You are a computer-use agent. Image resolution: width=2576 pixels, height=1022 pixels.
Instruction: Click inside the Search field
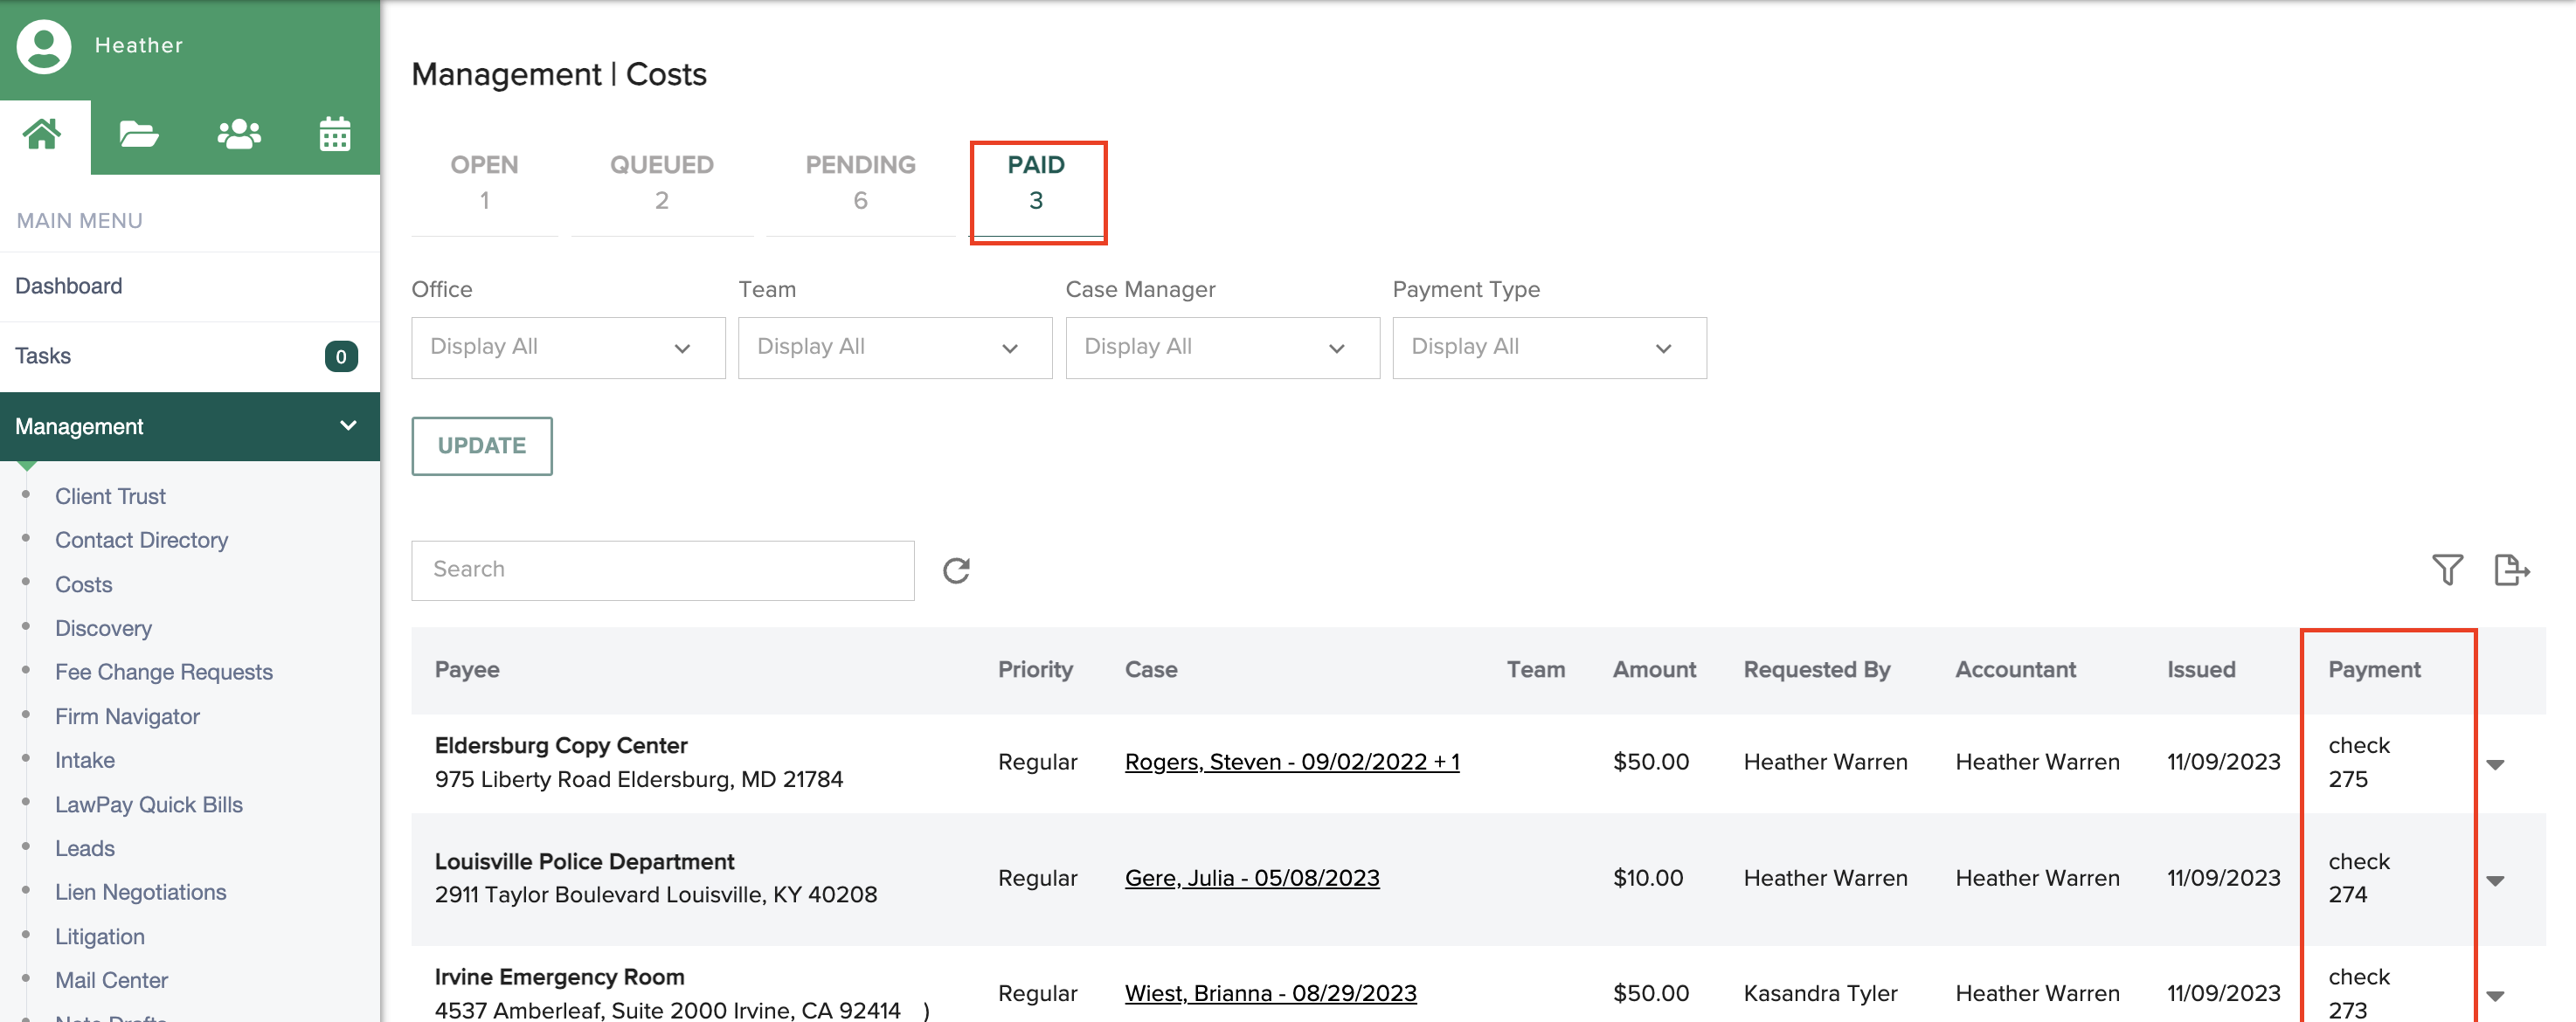point(662,570)
